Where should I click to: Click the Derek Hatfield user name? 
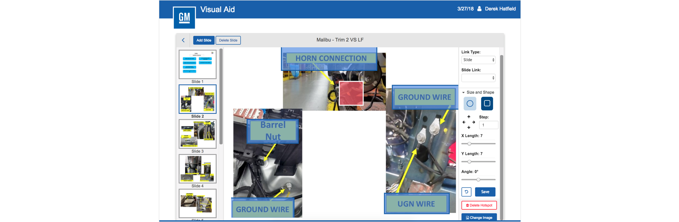(x=500, y=9)
